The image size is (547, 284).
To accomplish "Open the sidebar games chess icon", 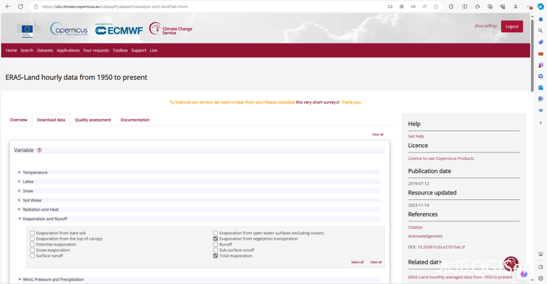I will [x=541, y=65].
